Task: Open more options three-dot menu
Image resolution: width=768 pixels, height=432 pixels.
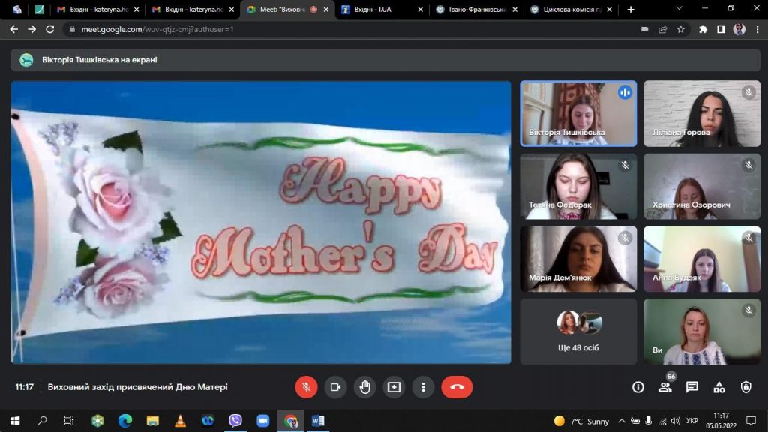Action: tap(423, 387)
